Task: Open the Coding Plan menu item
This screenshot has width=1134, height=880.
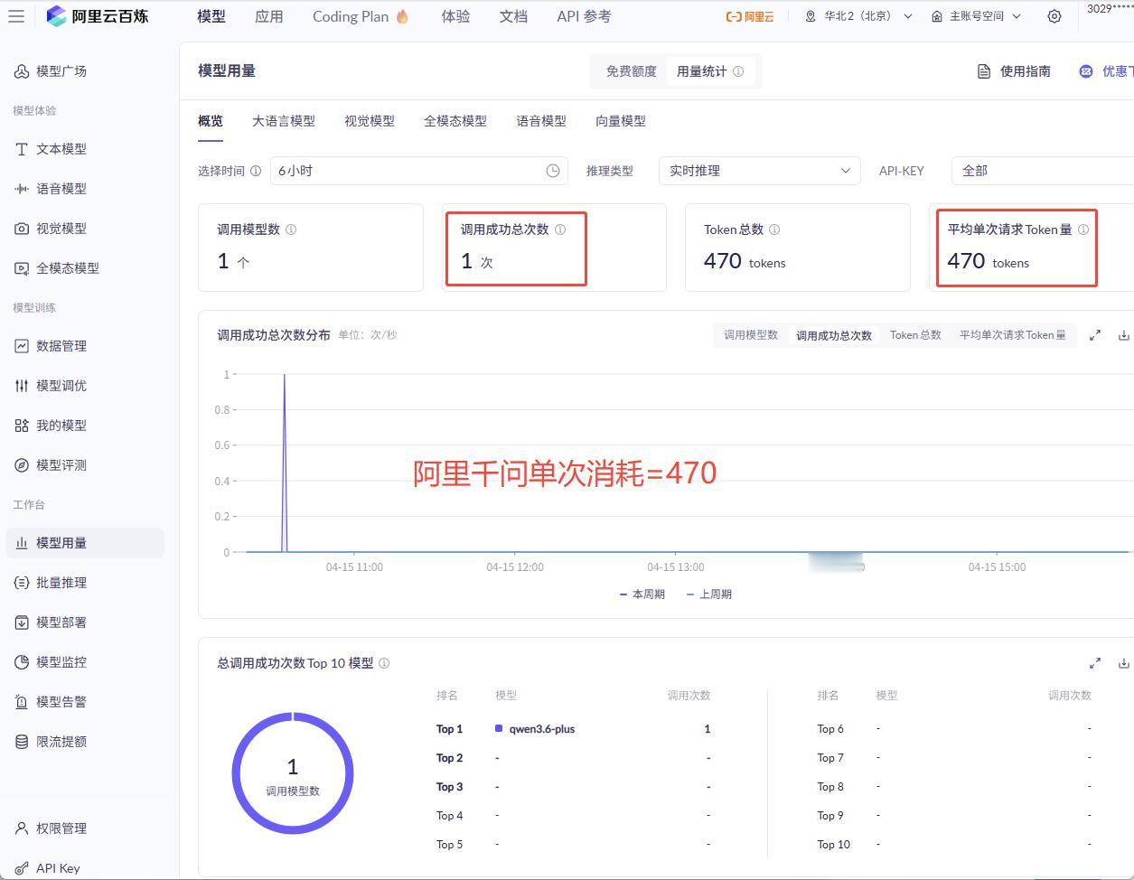Action: 361,16
